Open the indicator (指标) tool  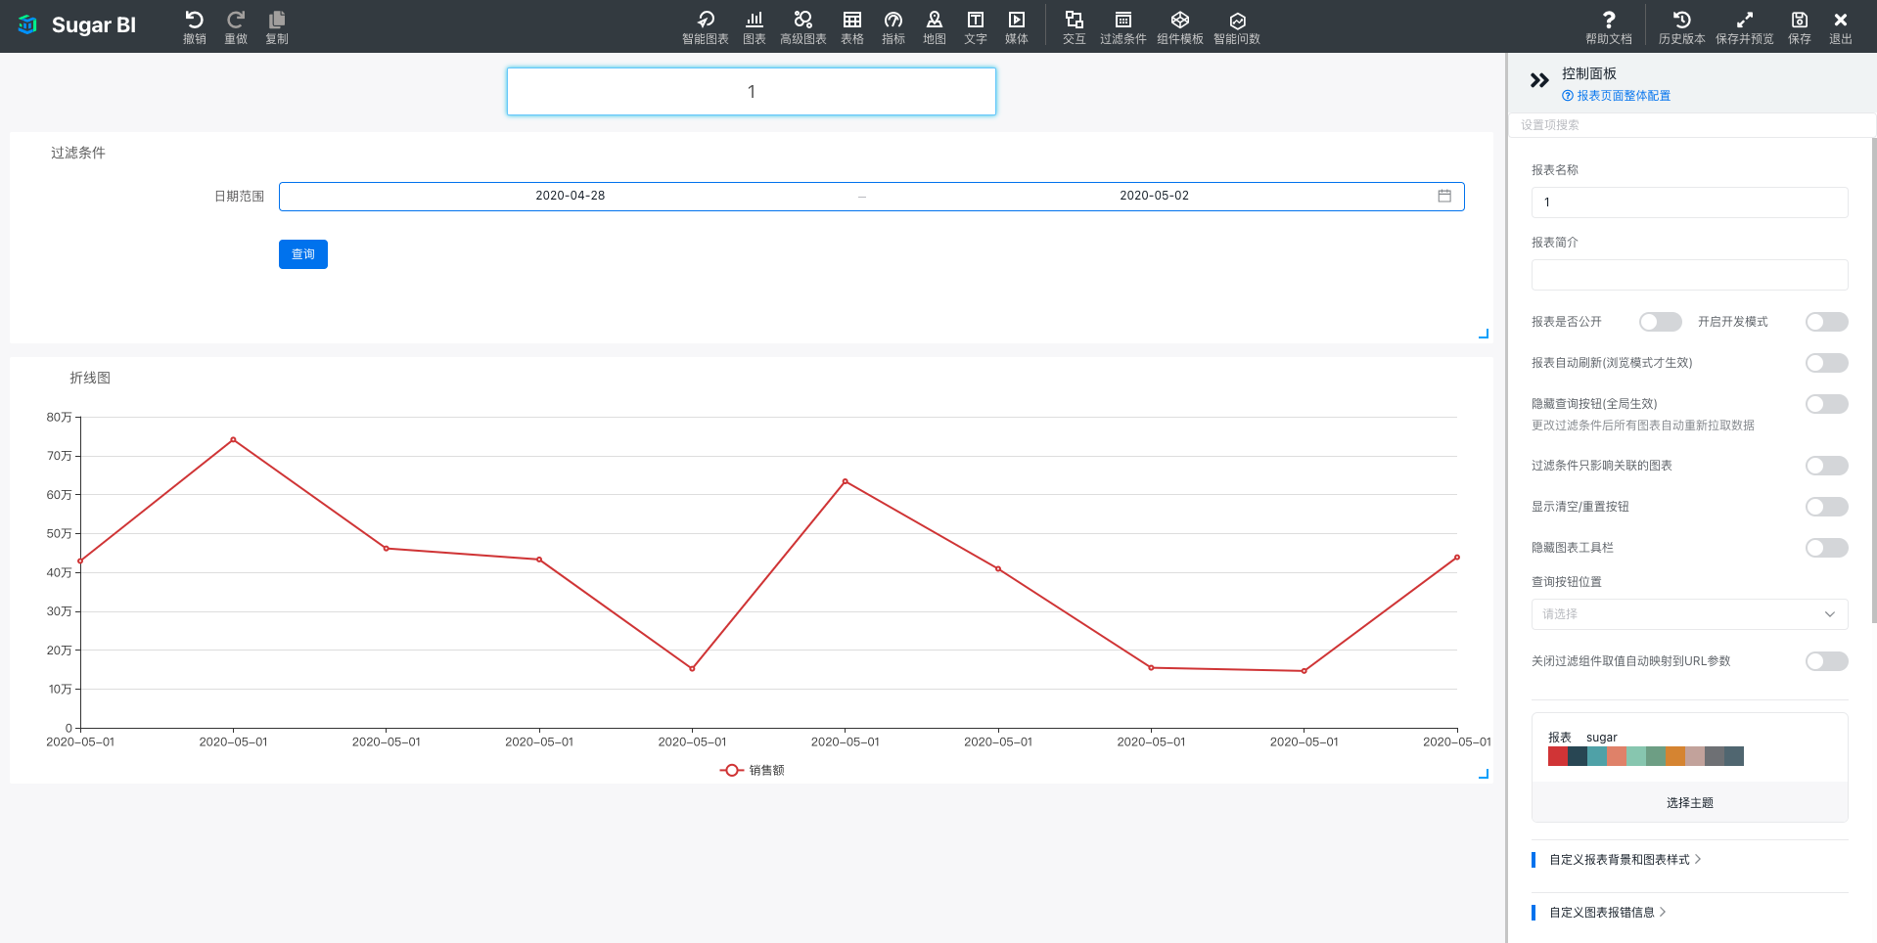point(893,26)
